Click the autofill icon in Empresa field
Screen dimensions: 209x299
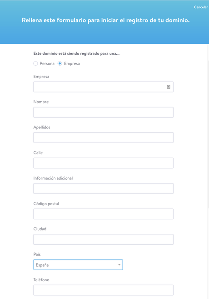(169, 87)
